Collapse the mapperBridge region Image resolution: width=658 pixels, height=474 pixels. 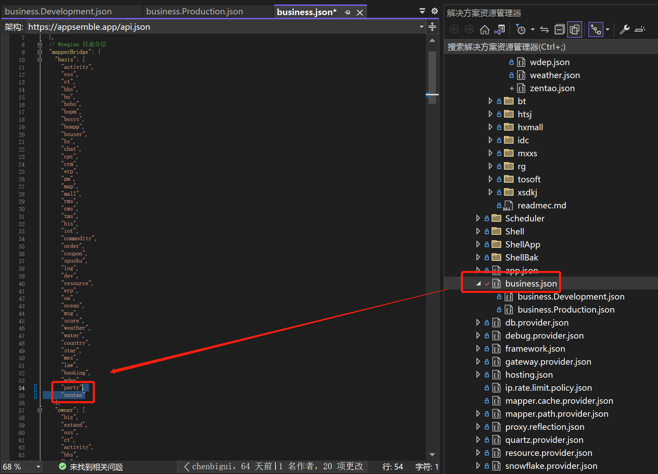(x=40, y=52)
